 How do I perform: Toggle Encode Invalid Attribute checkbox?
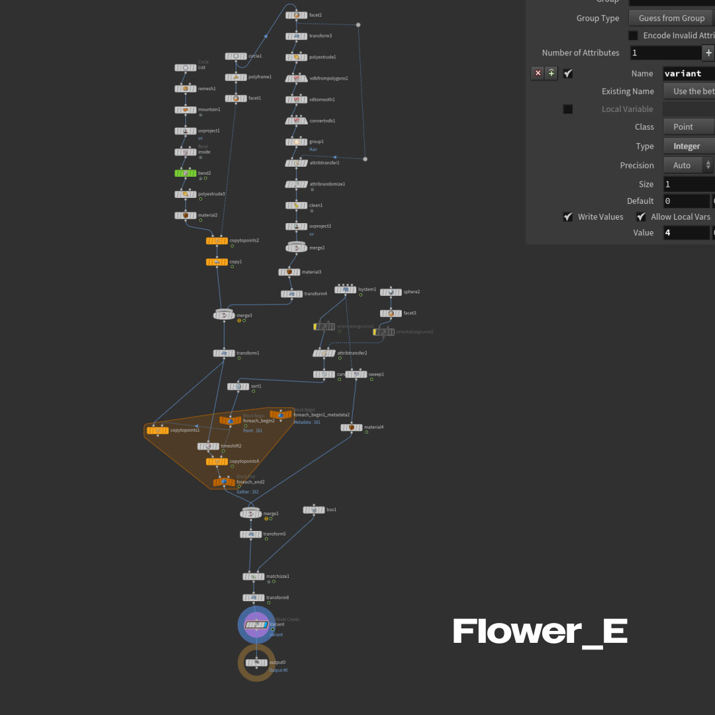[633, 36]
